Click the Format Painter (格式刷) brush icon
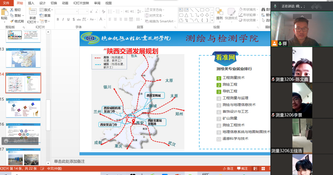This screenshot has height=175, width=333. coord(12,21)
